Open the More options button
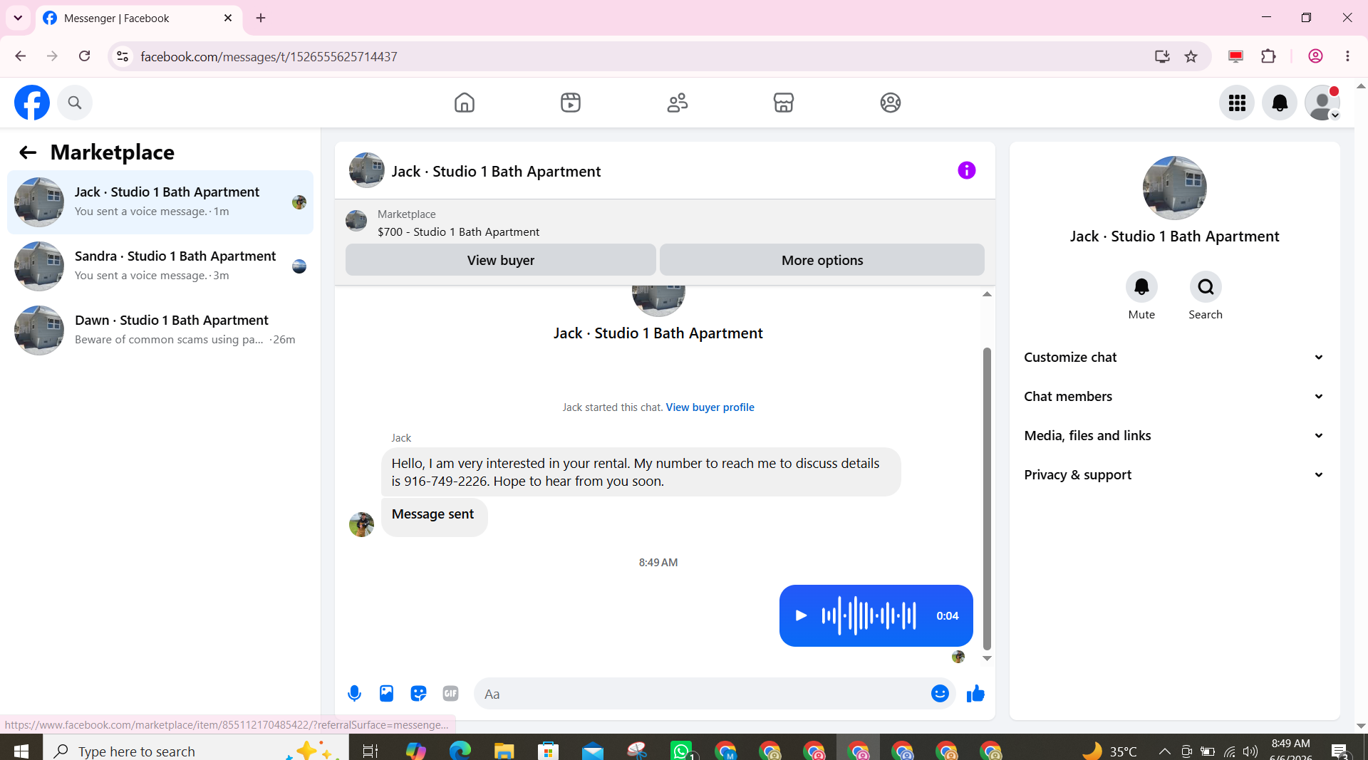1368x760 pixels. [822, 260]
